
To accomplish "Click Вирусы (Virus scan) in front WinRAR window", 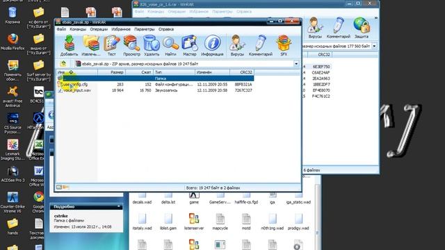I will point(237,45).
